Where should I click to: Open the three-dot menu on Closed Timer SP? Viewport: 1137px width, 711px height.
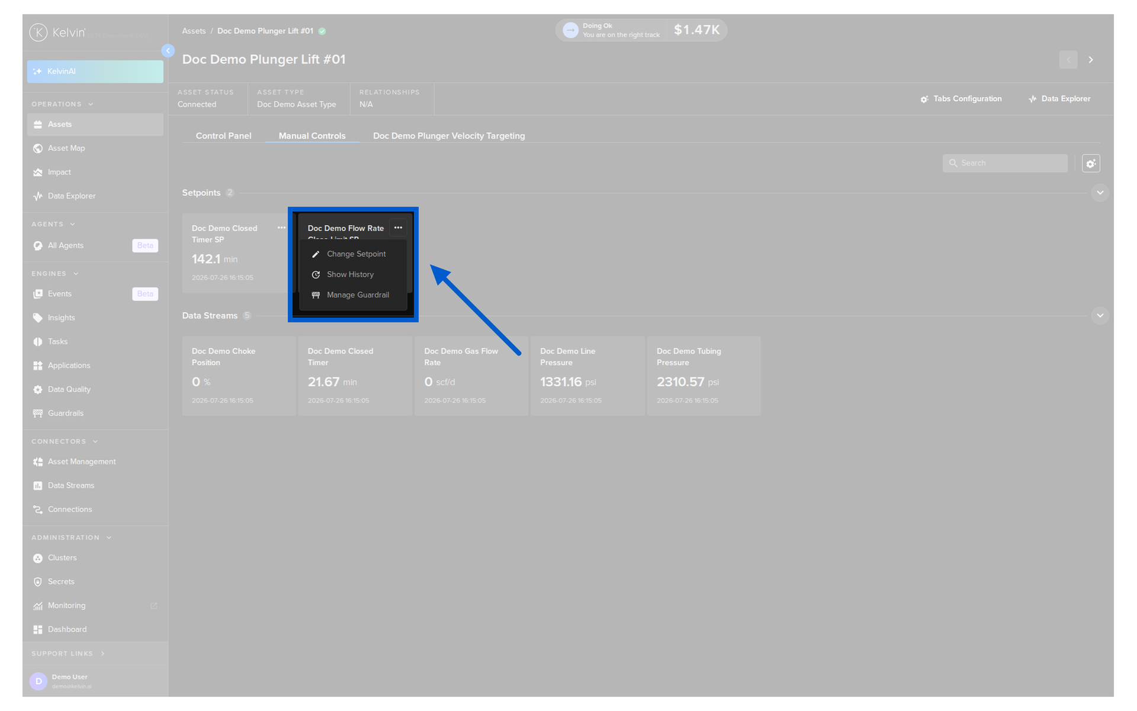pyautogui.click(x=281, y=228)
